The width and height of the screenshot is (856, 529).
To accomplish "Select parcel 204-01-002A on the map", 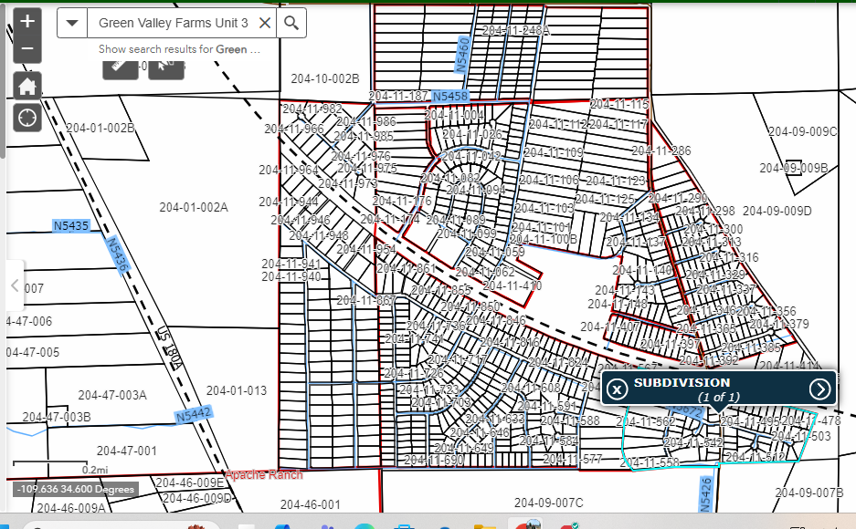I will [x=193, y=208].
